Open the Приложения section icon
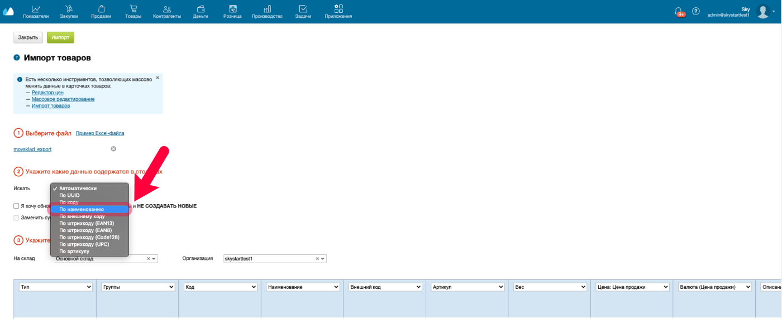The image size is (782, 319). pos(338,9)
